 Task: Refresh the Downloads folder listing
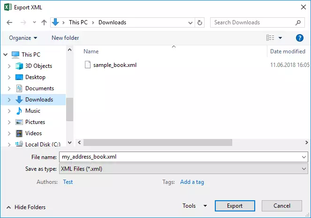(200, 22)
